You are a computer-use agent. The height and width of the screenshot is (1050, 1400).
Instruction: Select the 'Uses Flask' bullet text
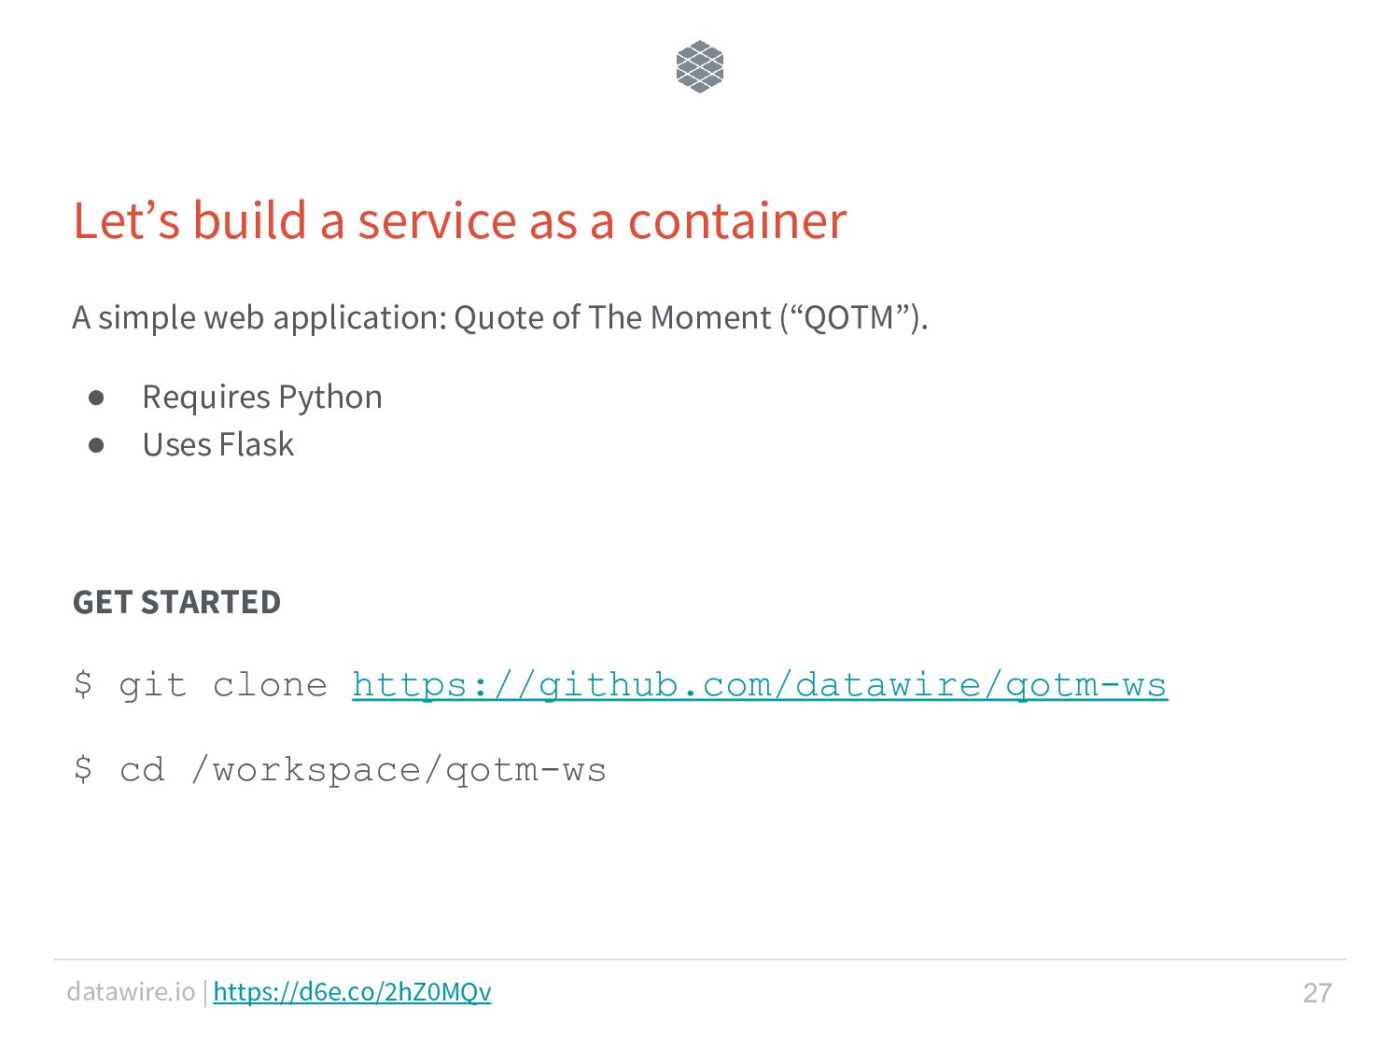coord(218,444)
